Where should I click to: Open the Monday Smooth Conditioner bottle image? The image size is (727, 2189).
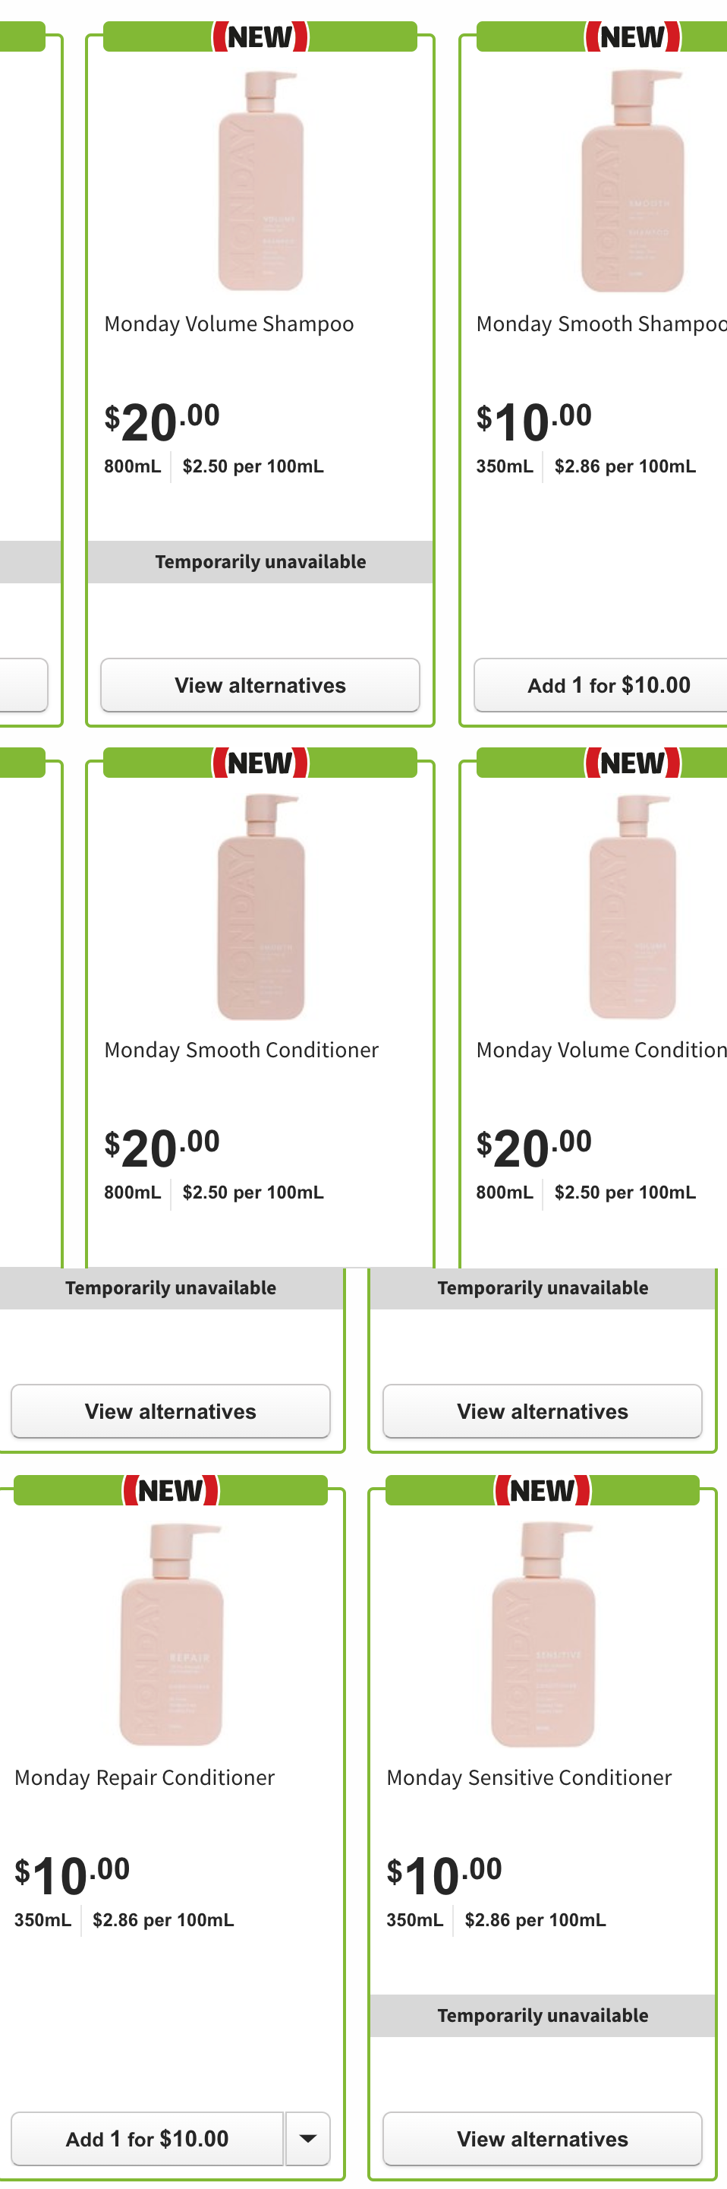click(x=260, y=907)
